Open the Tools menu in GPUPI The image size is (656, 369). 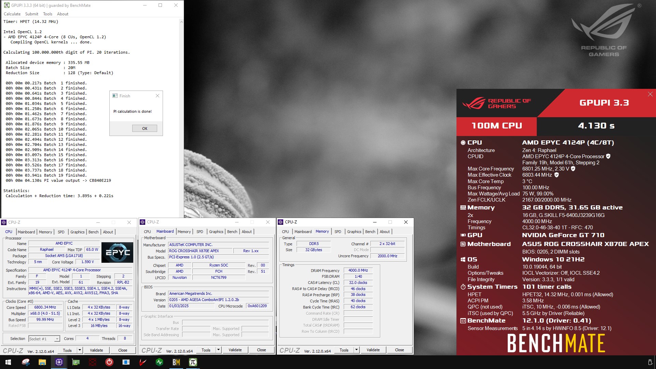point(48,14)
